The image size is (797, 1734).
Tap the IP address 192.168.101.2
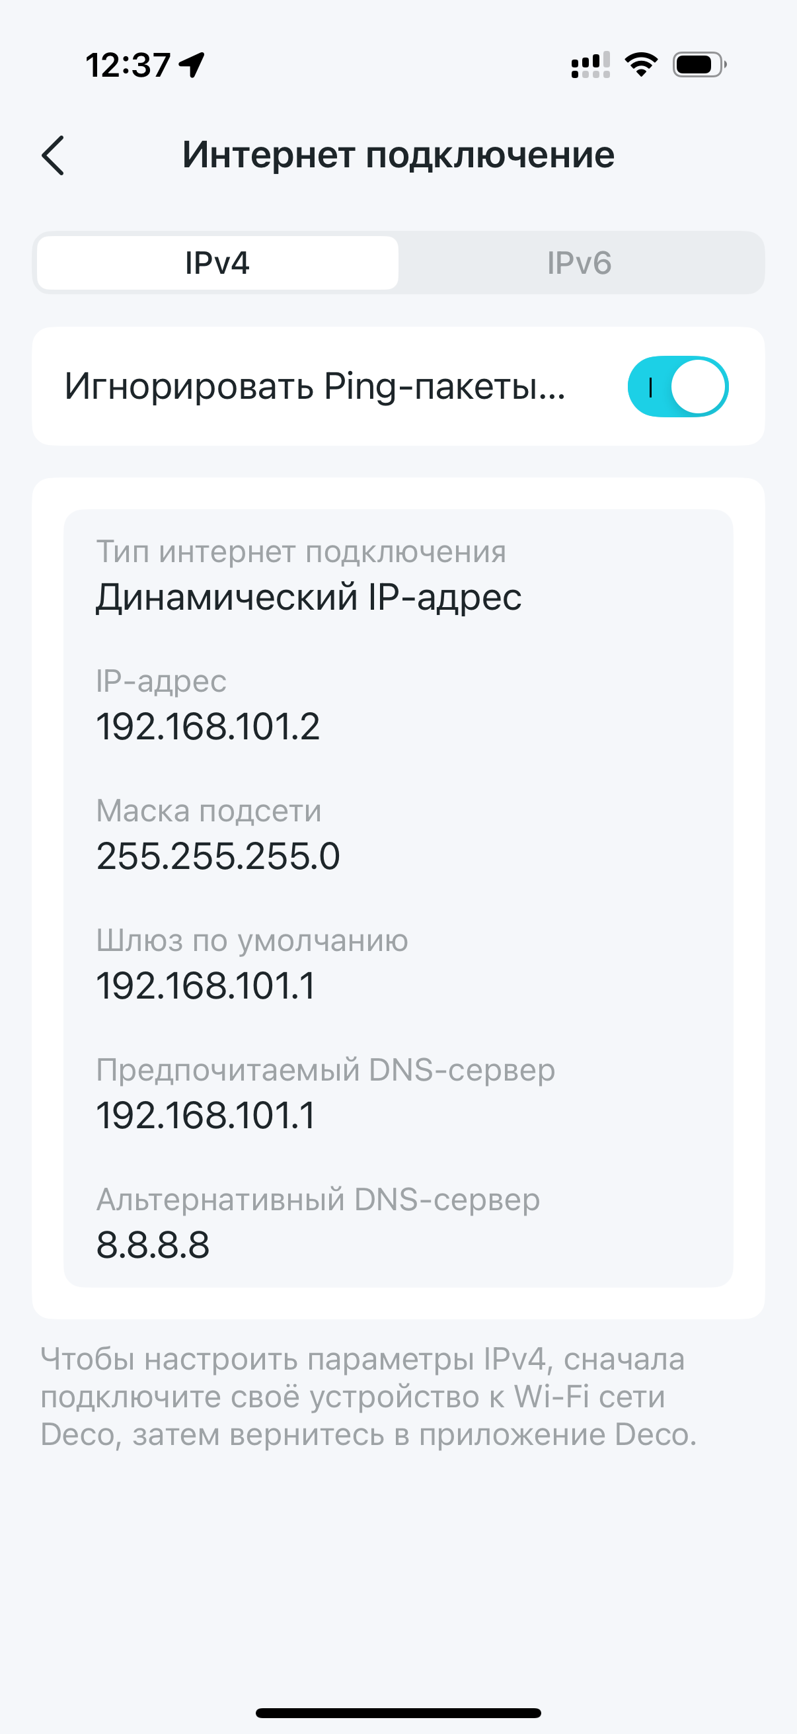click(x=208, y=726)
